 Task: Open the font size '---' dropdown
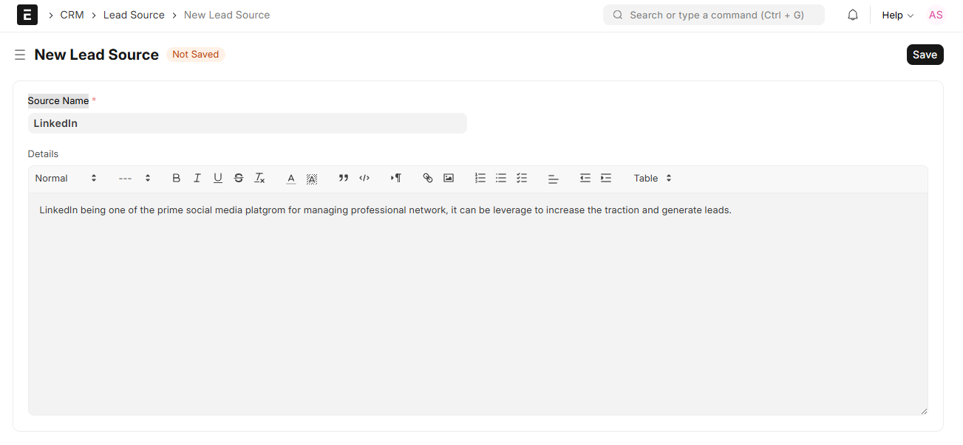[135, 178]
